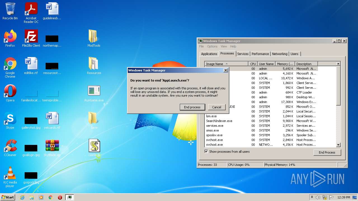
Task: Launch Opera browser shortcut
Action: tap(10, 93)
